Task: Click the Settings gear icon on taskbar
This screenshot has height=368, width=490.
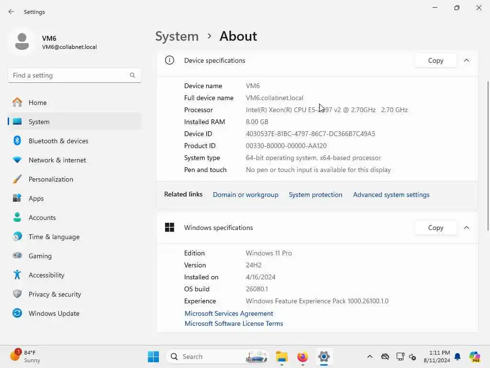Action: pos(324,356)
